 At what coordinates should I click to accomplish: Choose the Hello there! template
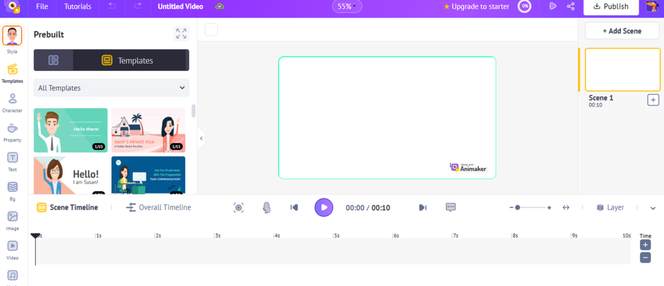(71, 130)
